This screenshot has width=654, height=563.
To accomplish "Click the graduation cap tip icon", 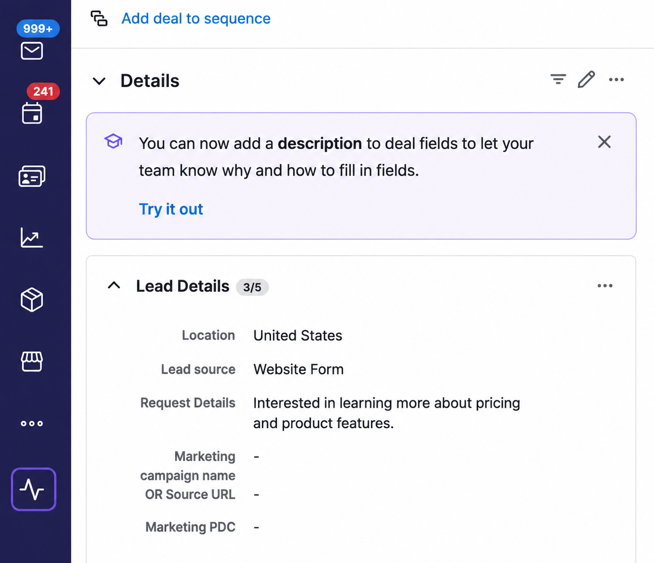I will (113, 141).
